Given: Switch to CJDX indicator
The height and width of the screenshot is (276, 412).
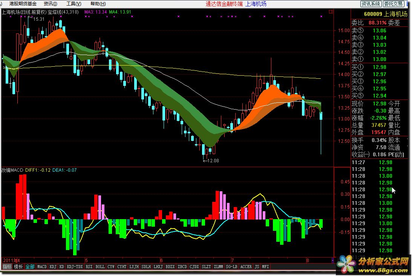Looking at the screenshot, I should (194, 267).
